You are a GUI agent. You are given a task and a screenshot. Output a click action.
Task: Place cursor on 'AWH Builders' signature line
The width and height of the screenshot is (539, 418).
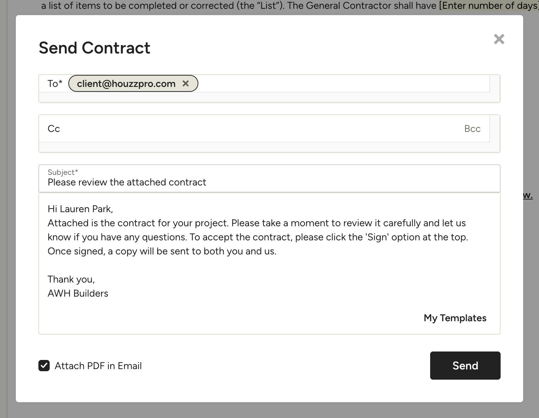78,293
